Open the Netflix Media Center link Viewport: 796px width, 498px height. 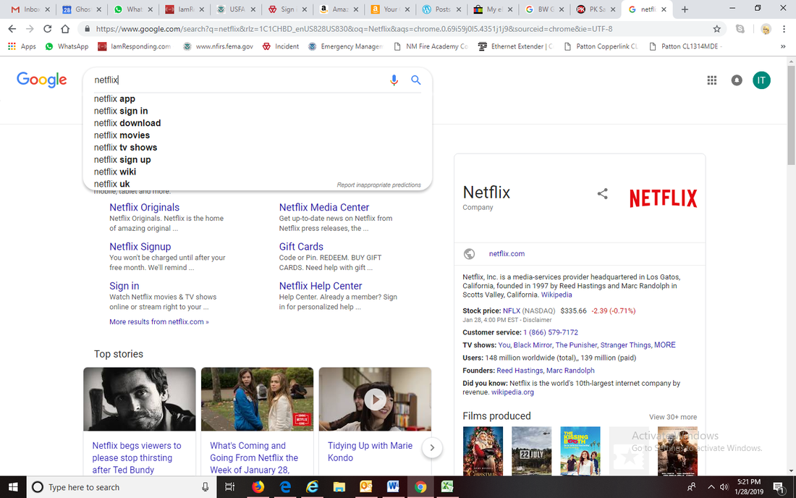coord(324,207)
